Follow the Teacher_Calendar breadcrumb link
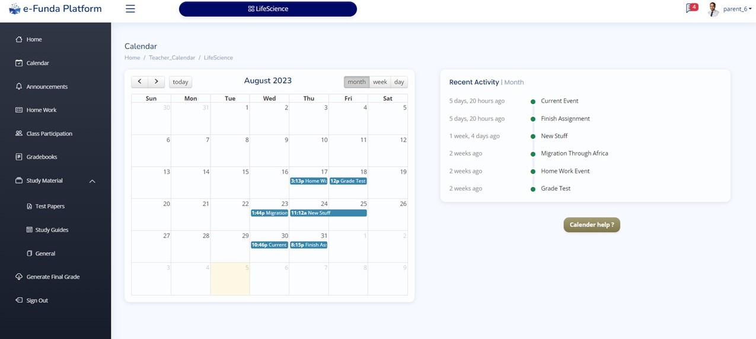756x339 pixels. point(172,57)
